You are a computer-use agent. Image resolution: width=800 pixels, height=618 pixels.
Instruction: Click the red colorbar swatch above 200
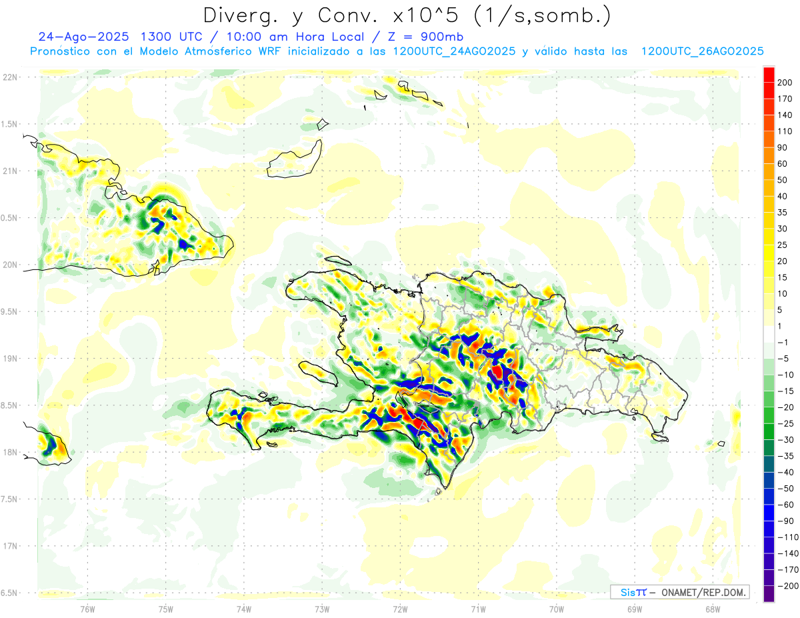pos(769,74)
